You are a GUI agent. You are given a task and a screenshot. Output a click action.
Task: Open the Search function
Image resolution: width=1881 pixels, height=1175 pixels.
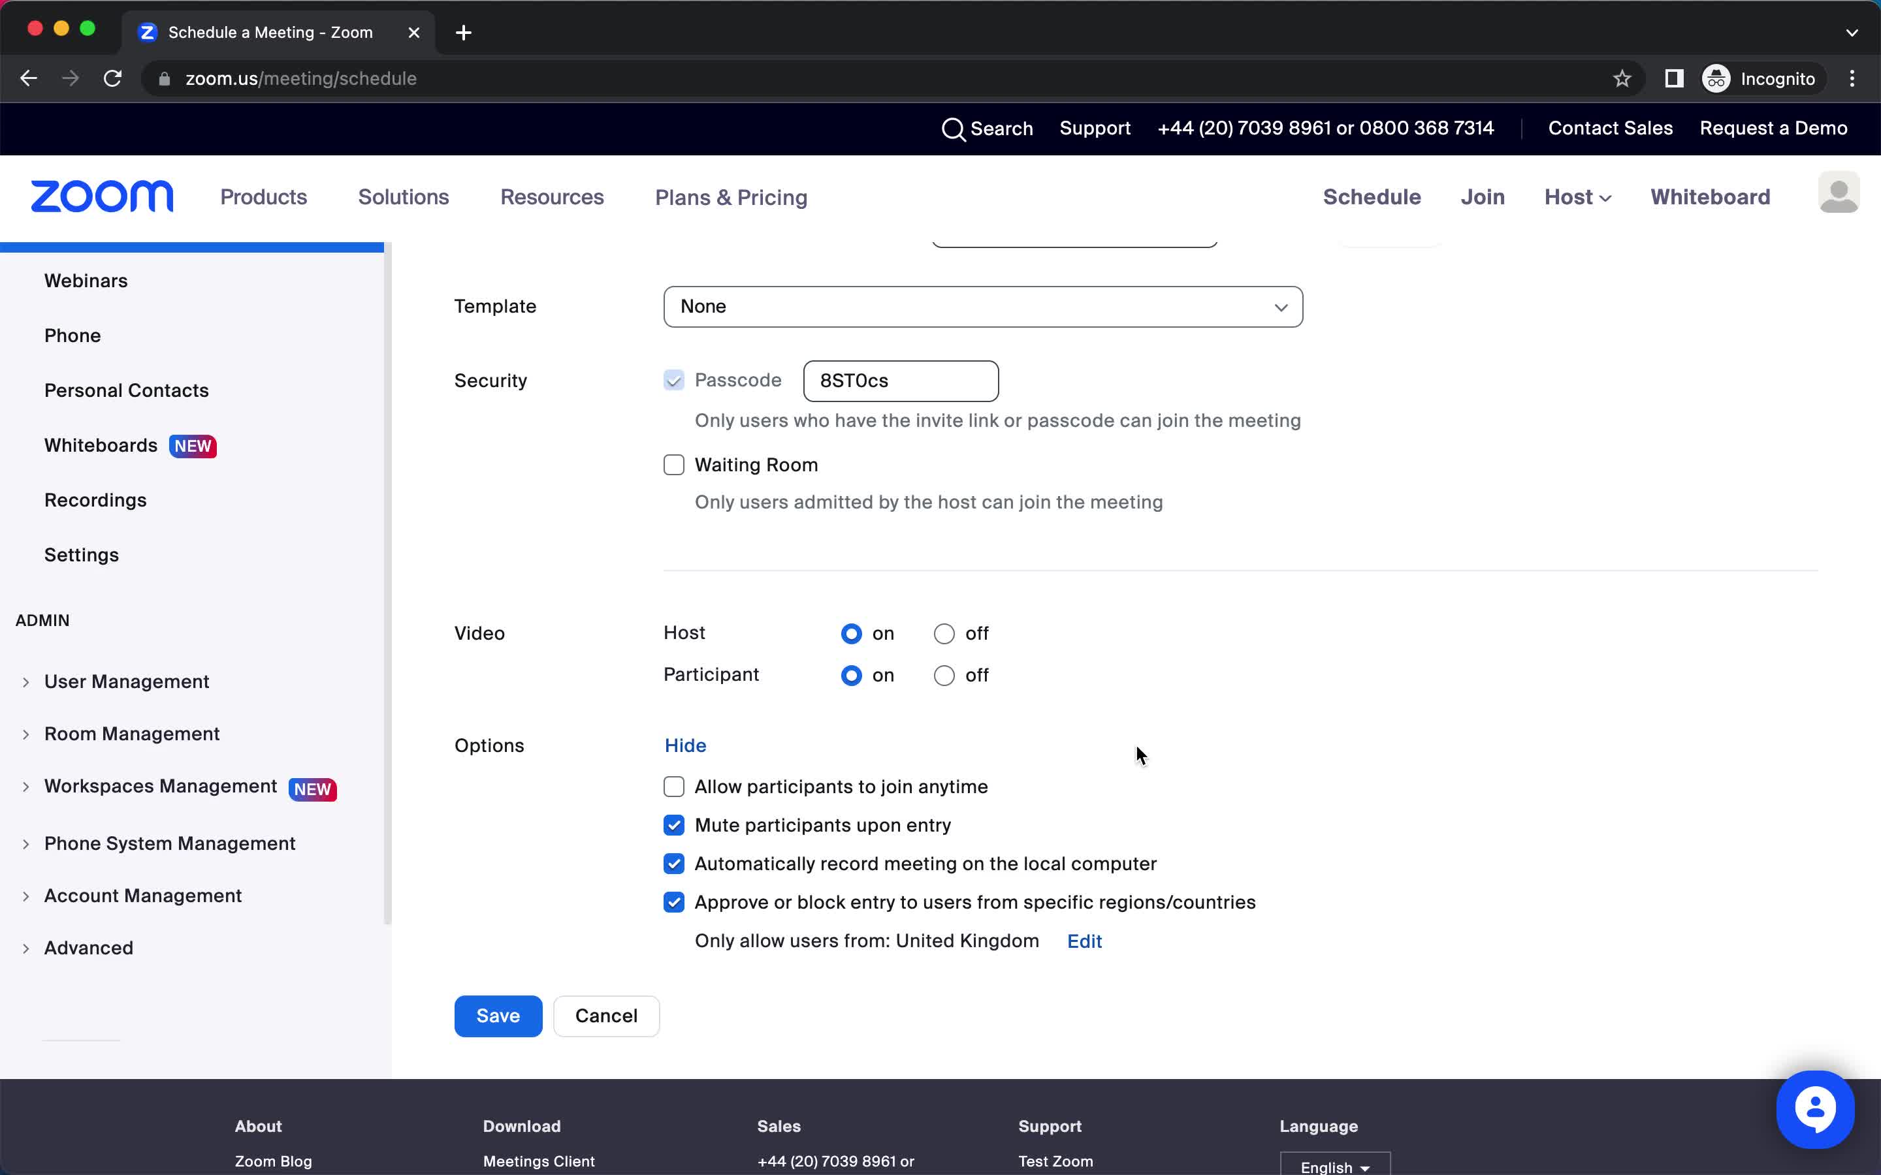(988, 129)
